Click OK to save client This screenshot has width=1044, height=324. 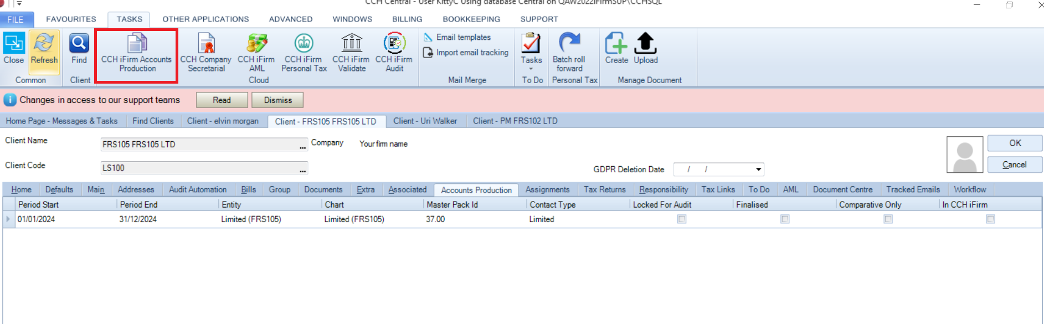[1015, 143]
